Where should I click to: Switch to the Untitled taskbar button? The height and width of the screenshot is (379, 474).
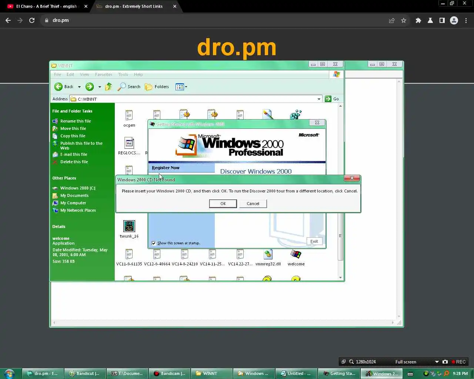pos(296,373)
